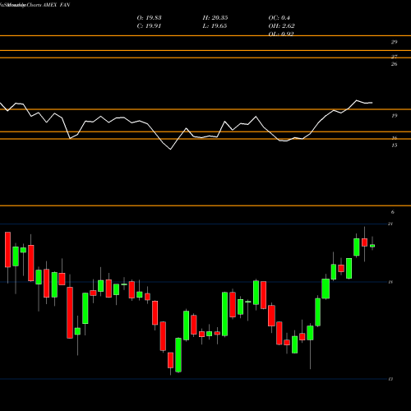411x411 pixels.
Task: Click the low price value L: 19.65
Action: click(215, 26)
